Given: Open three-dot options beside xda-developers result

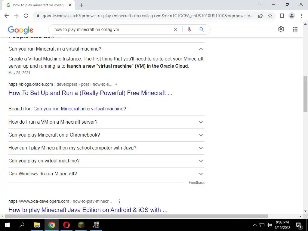Looking at the screenshot, I should tap(119, 201).
